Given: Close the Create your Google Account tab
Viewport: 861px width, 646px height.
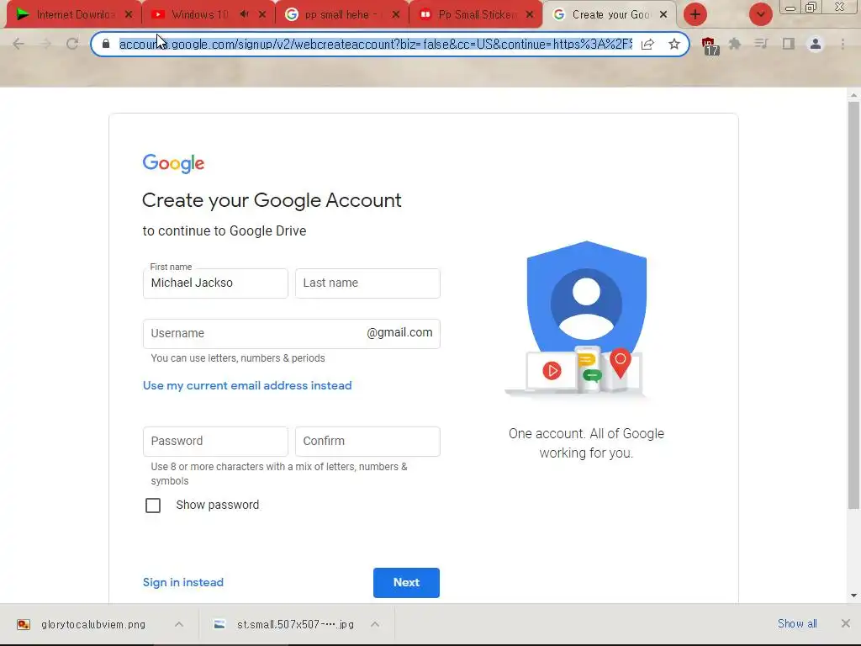Looking at the screenshot, I should point(663,14).
